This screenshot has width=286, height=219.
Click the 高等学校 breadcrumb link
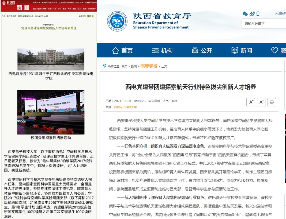[149, 66]
